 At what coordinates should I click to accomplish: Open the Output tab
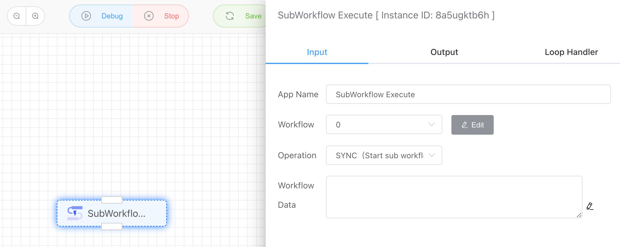tap(444, 52)
